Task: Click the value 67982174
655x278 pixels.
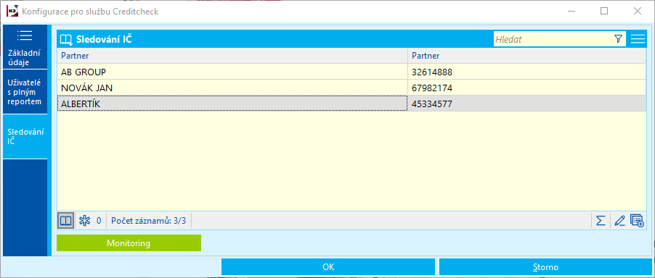Action: click(432, 88)
